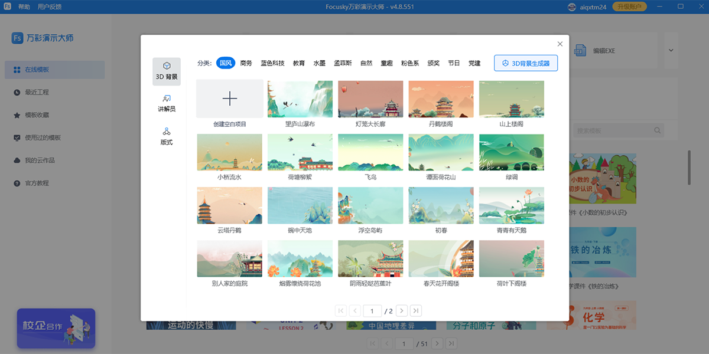Screen dimensions: 709x354
Task: Open the 讲解员 narrator panel
Action: (166, 101)
